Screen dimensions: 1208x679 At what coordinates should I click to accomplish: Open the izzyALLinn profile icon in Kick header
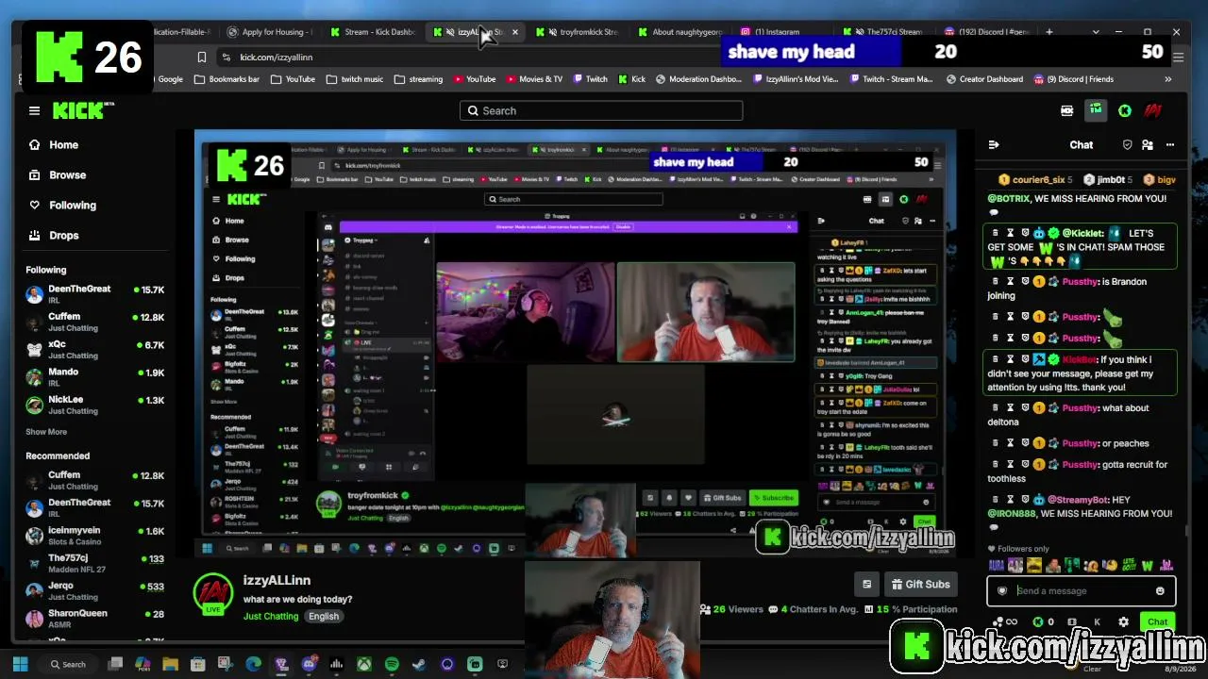tap(1152, 110)
